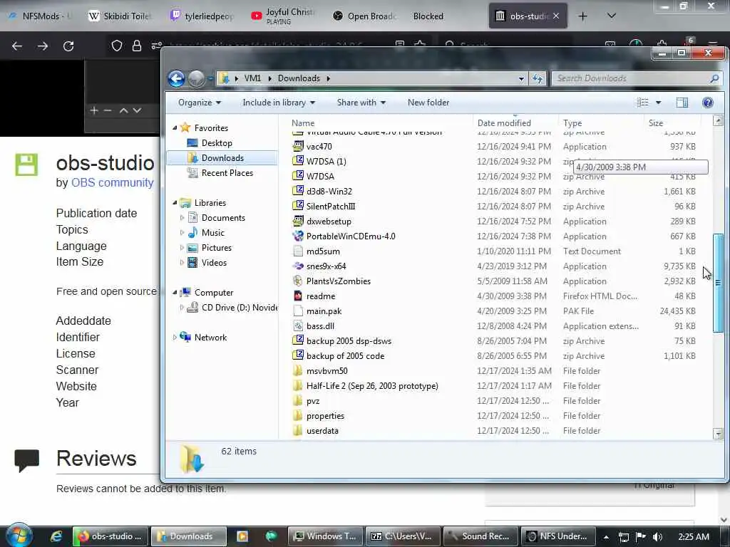Click the Explorer vertical scrollbar thumb
Viewport: 730px width, 547px height.
tap(718, 283)
